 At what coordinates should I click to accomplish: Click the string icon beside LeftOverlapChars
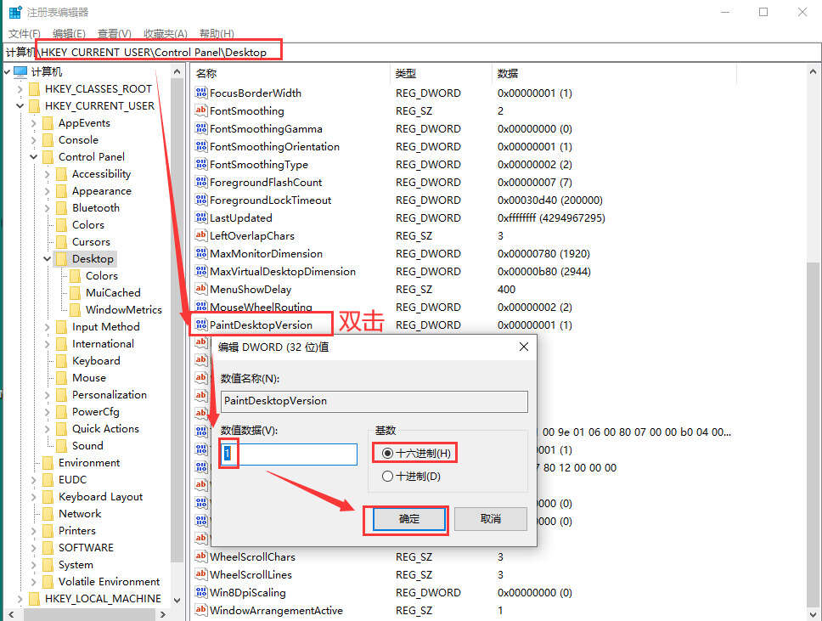[x=200, y=235]
